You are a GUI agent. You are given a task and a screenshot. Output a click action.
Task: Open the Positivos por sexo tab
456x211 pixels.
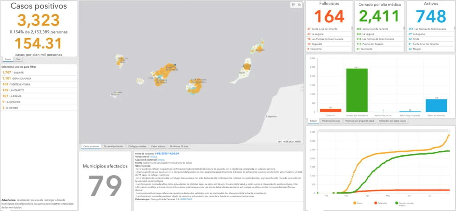(331, 121)
